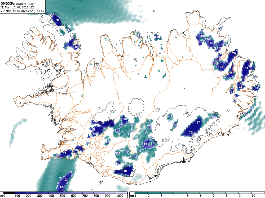265x198 pixels.
Task: Click visibility value 85 on the map
Action: coord(256,88)
